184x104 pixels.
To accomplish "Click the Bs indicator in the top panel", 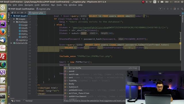I will click(155, 2).
